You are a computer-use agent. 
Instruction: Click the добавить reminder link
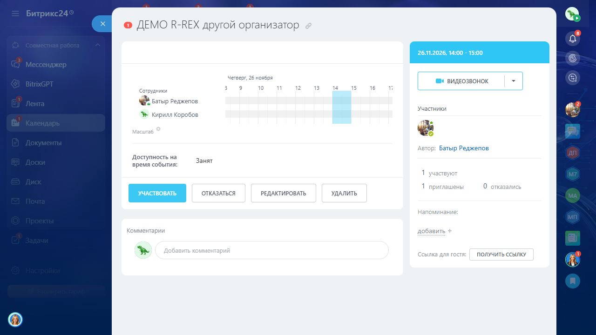[x=431, y=231]
